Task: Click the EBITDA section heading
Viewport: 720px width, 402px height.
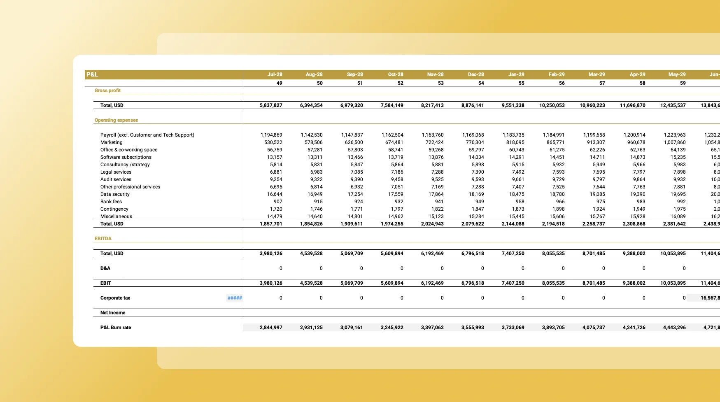Action: (x=103, y=239)
